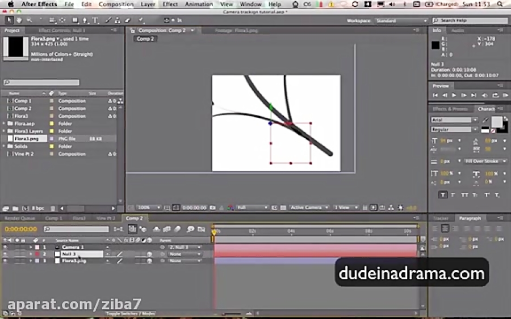Expand the Solids folder
Screen dimensions: 511x319
pyautogui.click(x=4, y=146)
